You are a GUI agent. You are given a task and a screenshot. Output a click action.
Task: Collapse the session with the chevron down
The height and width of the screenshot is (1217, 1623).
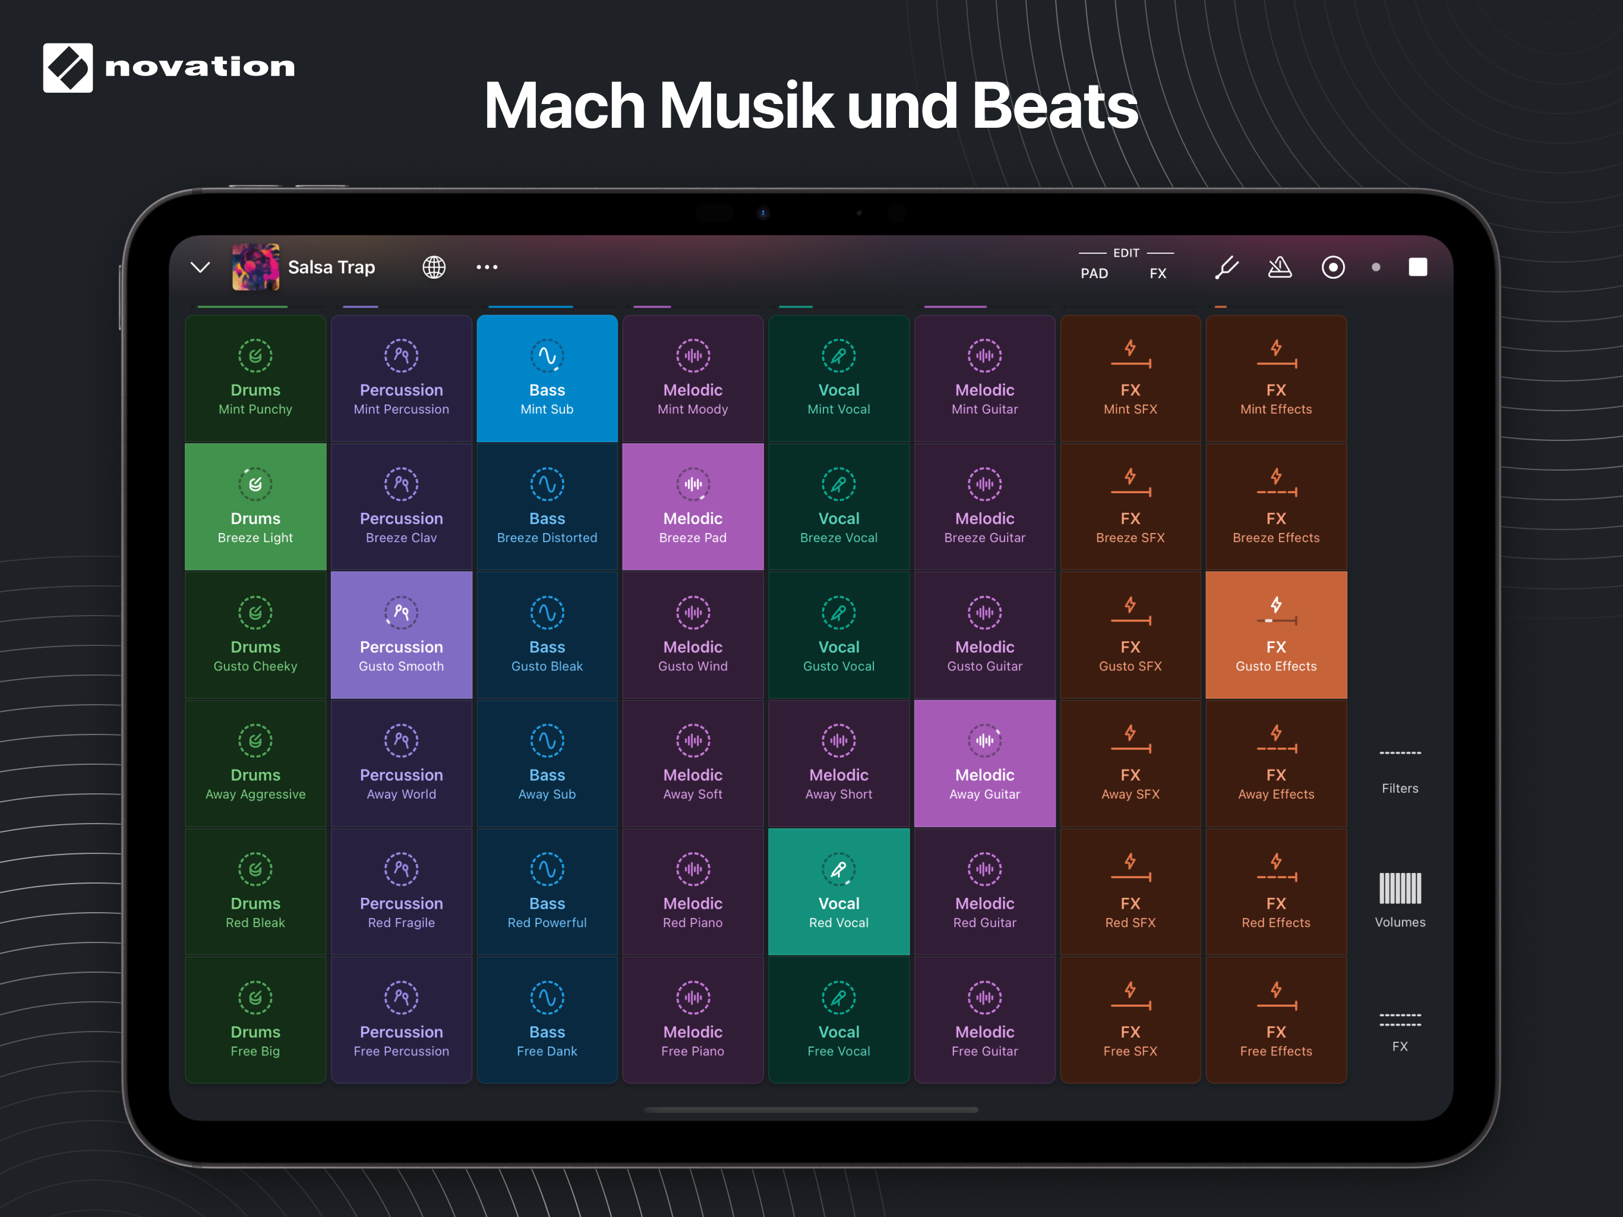click(x=200, y=267)
